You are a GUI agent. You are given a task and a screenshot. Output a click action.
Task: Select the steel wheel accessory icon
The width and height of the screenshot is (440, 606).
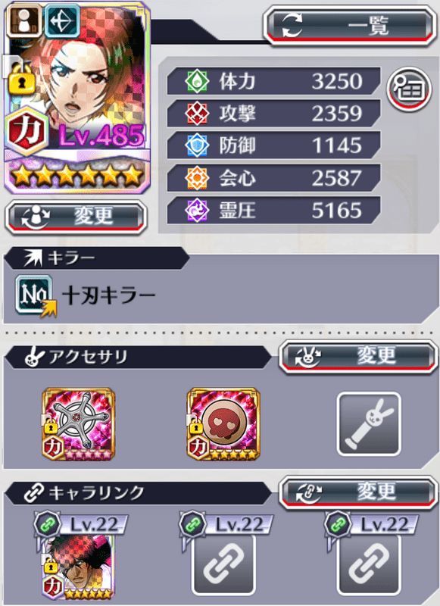[79, 424]
